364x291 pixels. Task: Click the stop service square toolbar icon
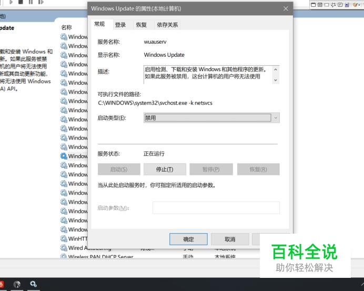[x=21, y=2]
